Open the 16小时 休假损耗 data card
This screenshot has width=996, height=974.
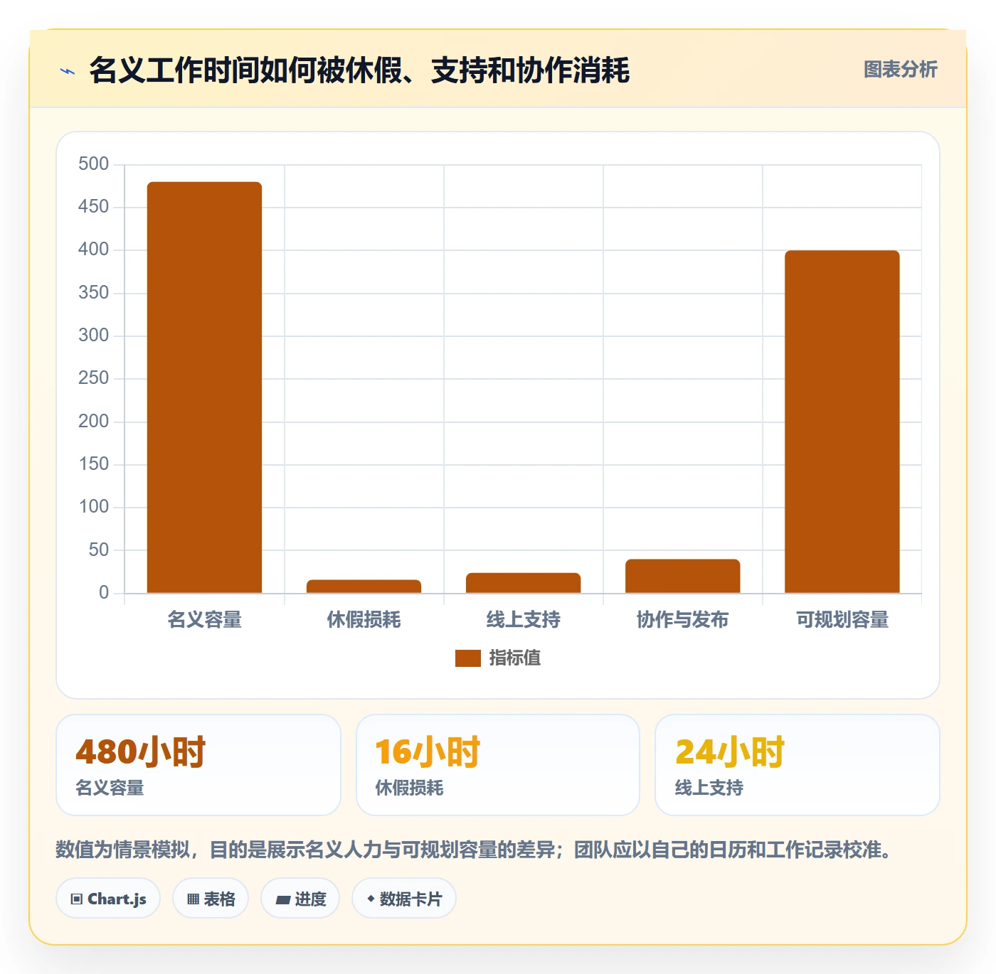click(x=498, y=765)
